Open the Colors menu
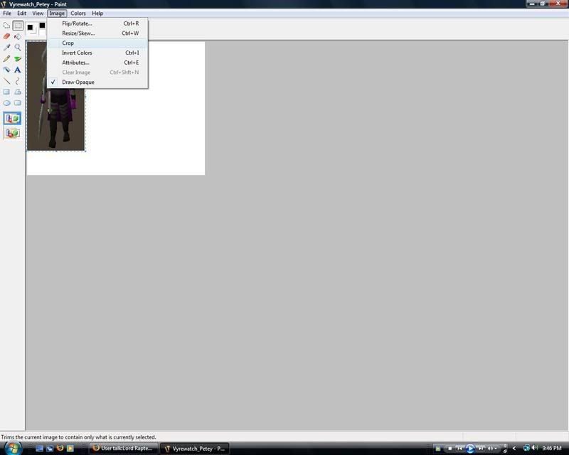The width and height of the screenshot is (569, 455). click(78, 14)
